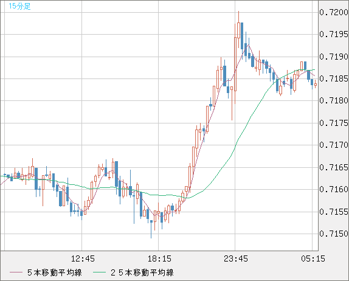Image resolution: width=349 pixels, height=281 pixels.
Task: Click the 05:15 time axis label
Action: click(x=313, y=258)
